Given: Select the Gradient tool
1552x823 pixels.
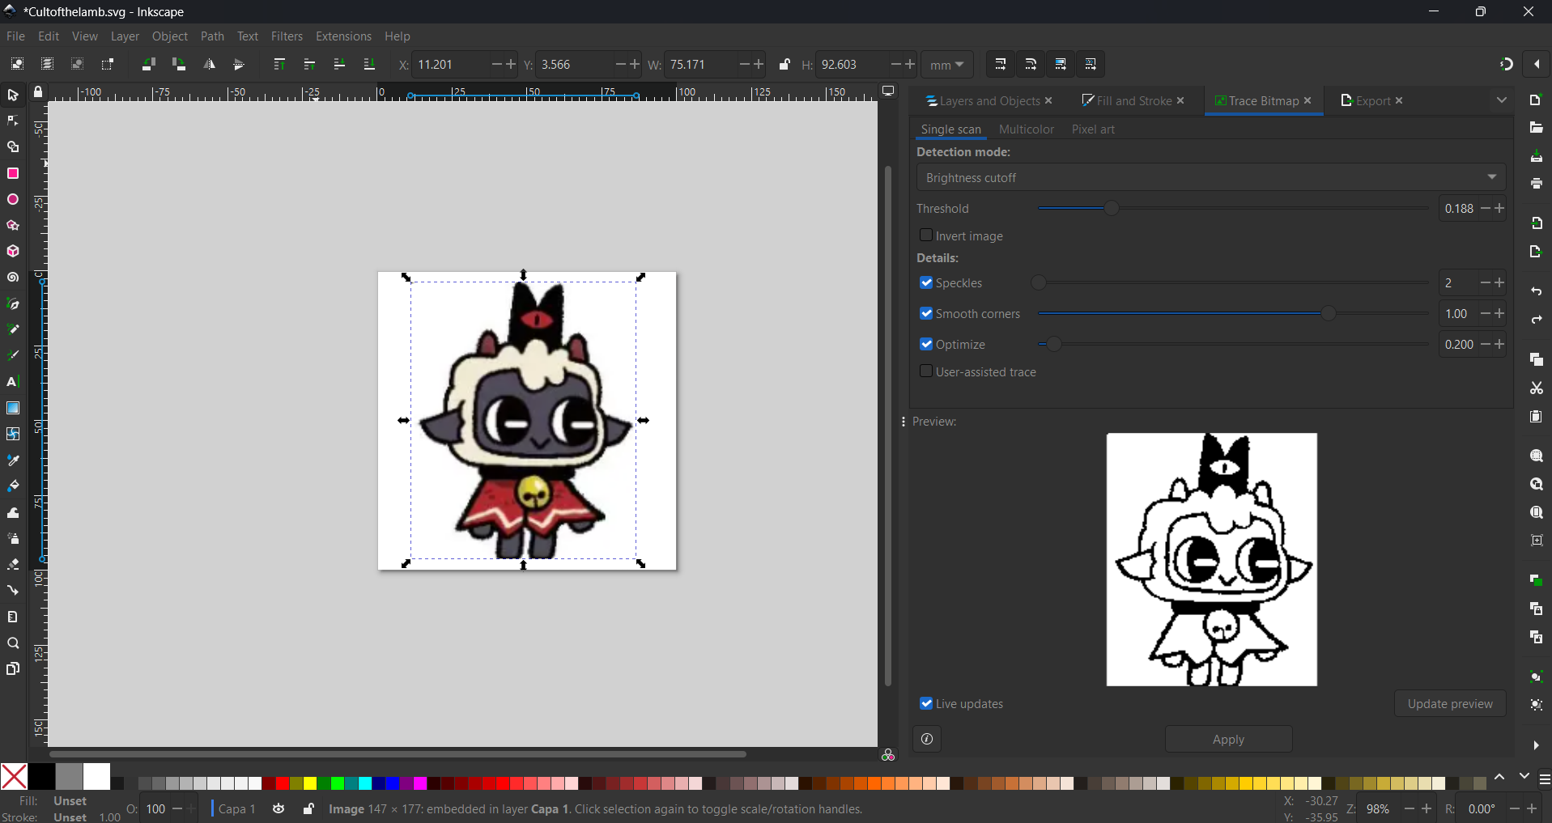Looking at the screenshot, I should tap(13, 408).
